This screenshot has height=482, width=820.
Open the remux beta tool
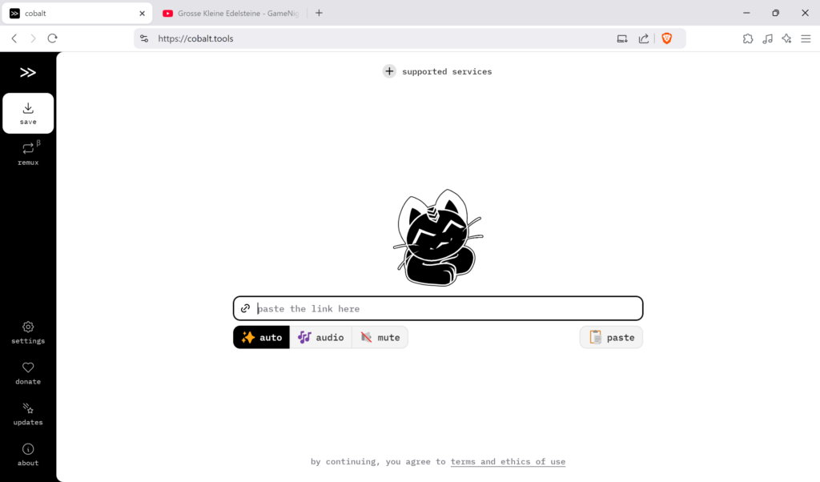point(28,154)
